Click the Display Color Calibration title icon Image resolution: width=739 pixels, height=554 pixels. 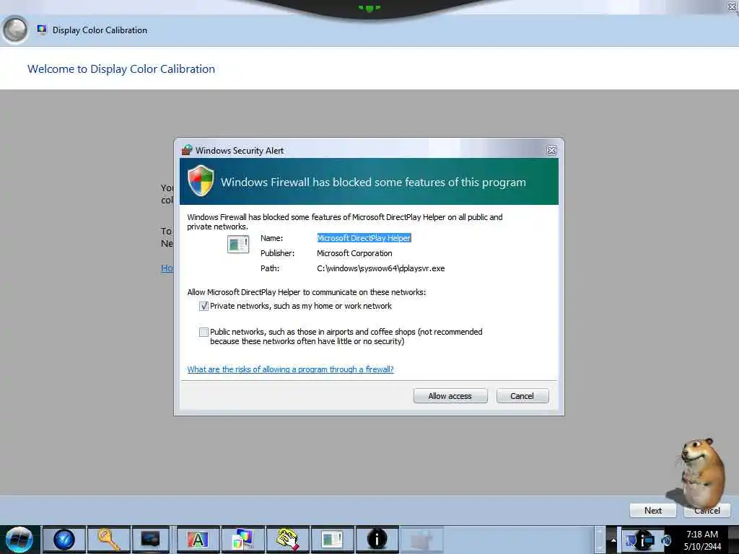[42, 30]
